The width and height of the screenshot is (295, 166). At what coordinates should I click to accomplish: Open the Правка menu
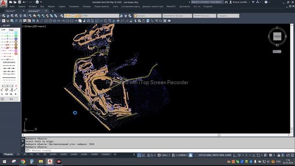tap(22, 6)
